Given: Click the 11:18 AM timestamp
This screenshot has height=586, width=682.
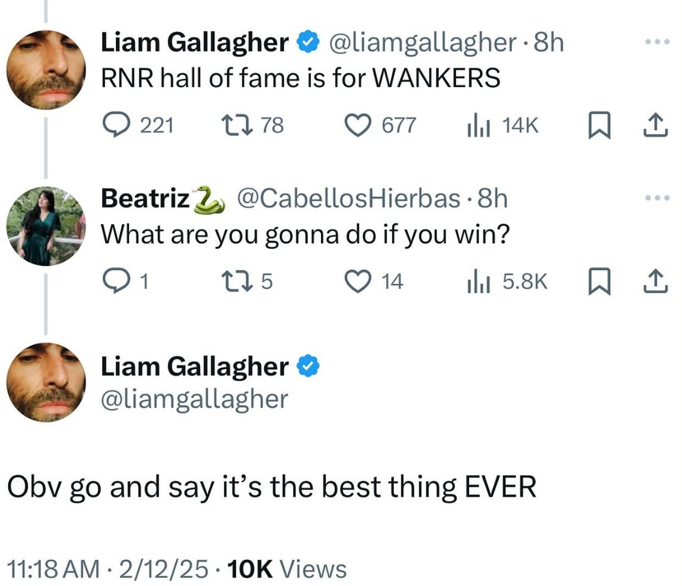Looking at the screenshot, I should click(53, 569).
